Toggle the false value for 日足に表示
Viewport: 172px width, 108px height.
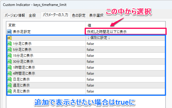click(x=125, y=79)
